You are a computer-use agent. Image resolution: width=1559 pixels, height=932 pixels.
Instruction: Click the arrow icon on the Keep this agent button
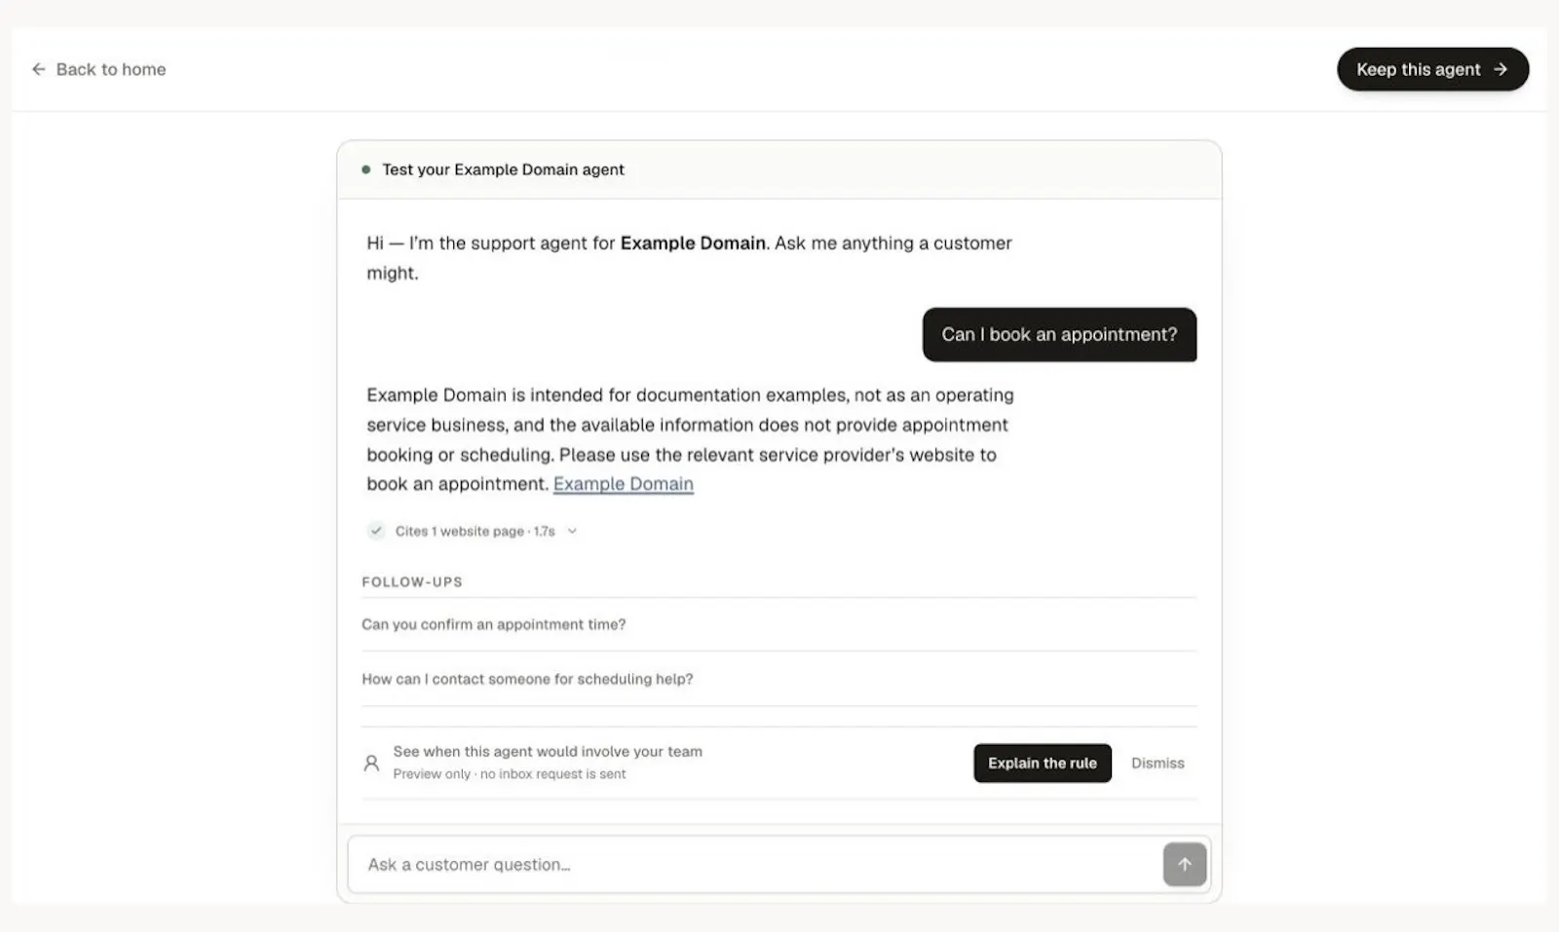pos(1501,69)
